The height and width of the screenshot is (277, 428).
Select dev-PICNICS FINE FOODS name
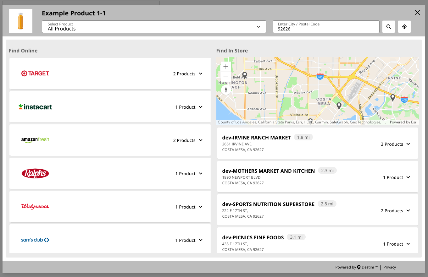(x=253, y=237)
